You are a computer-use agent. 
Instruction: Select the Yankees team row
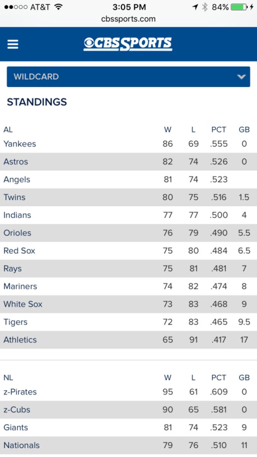[20, 144]
